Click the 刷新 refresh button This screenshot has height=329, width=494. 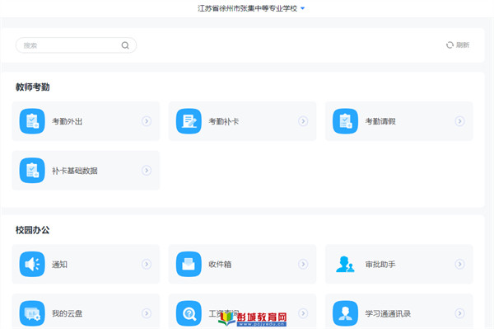click(x=458, y=45)
